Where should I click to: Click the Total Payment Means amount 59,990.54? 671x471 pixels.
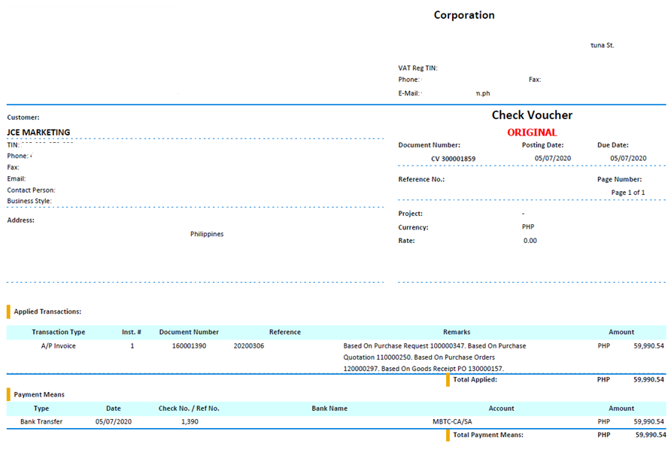tap(651, 435)
